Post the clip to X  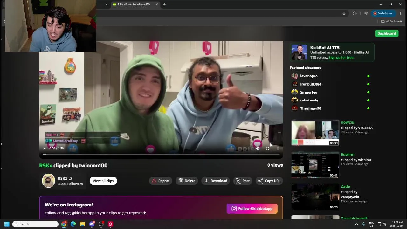point(243,181)
